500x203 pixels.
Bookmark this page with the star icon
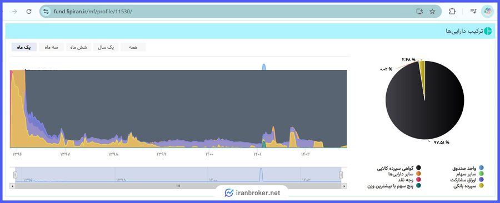[432, 12]
